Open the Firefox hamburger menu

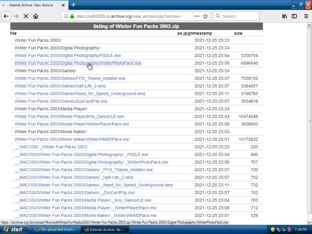pyautogui.click(x=306, y=16)
